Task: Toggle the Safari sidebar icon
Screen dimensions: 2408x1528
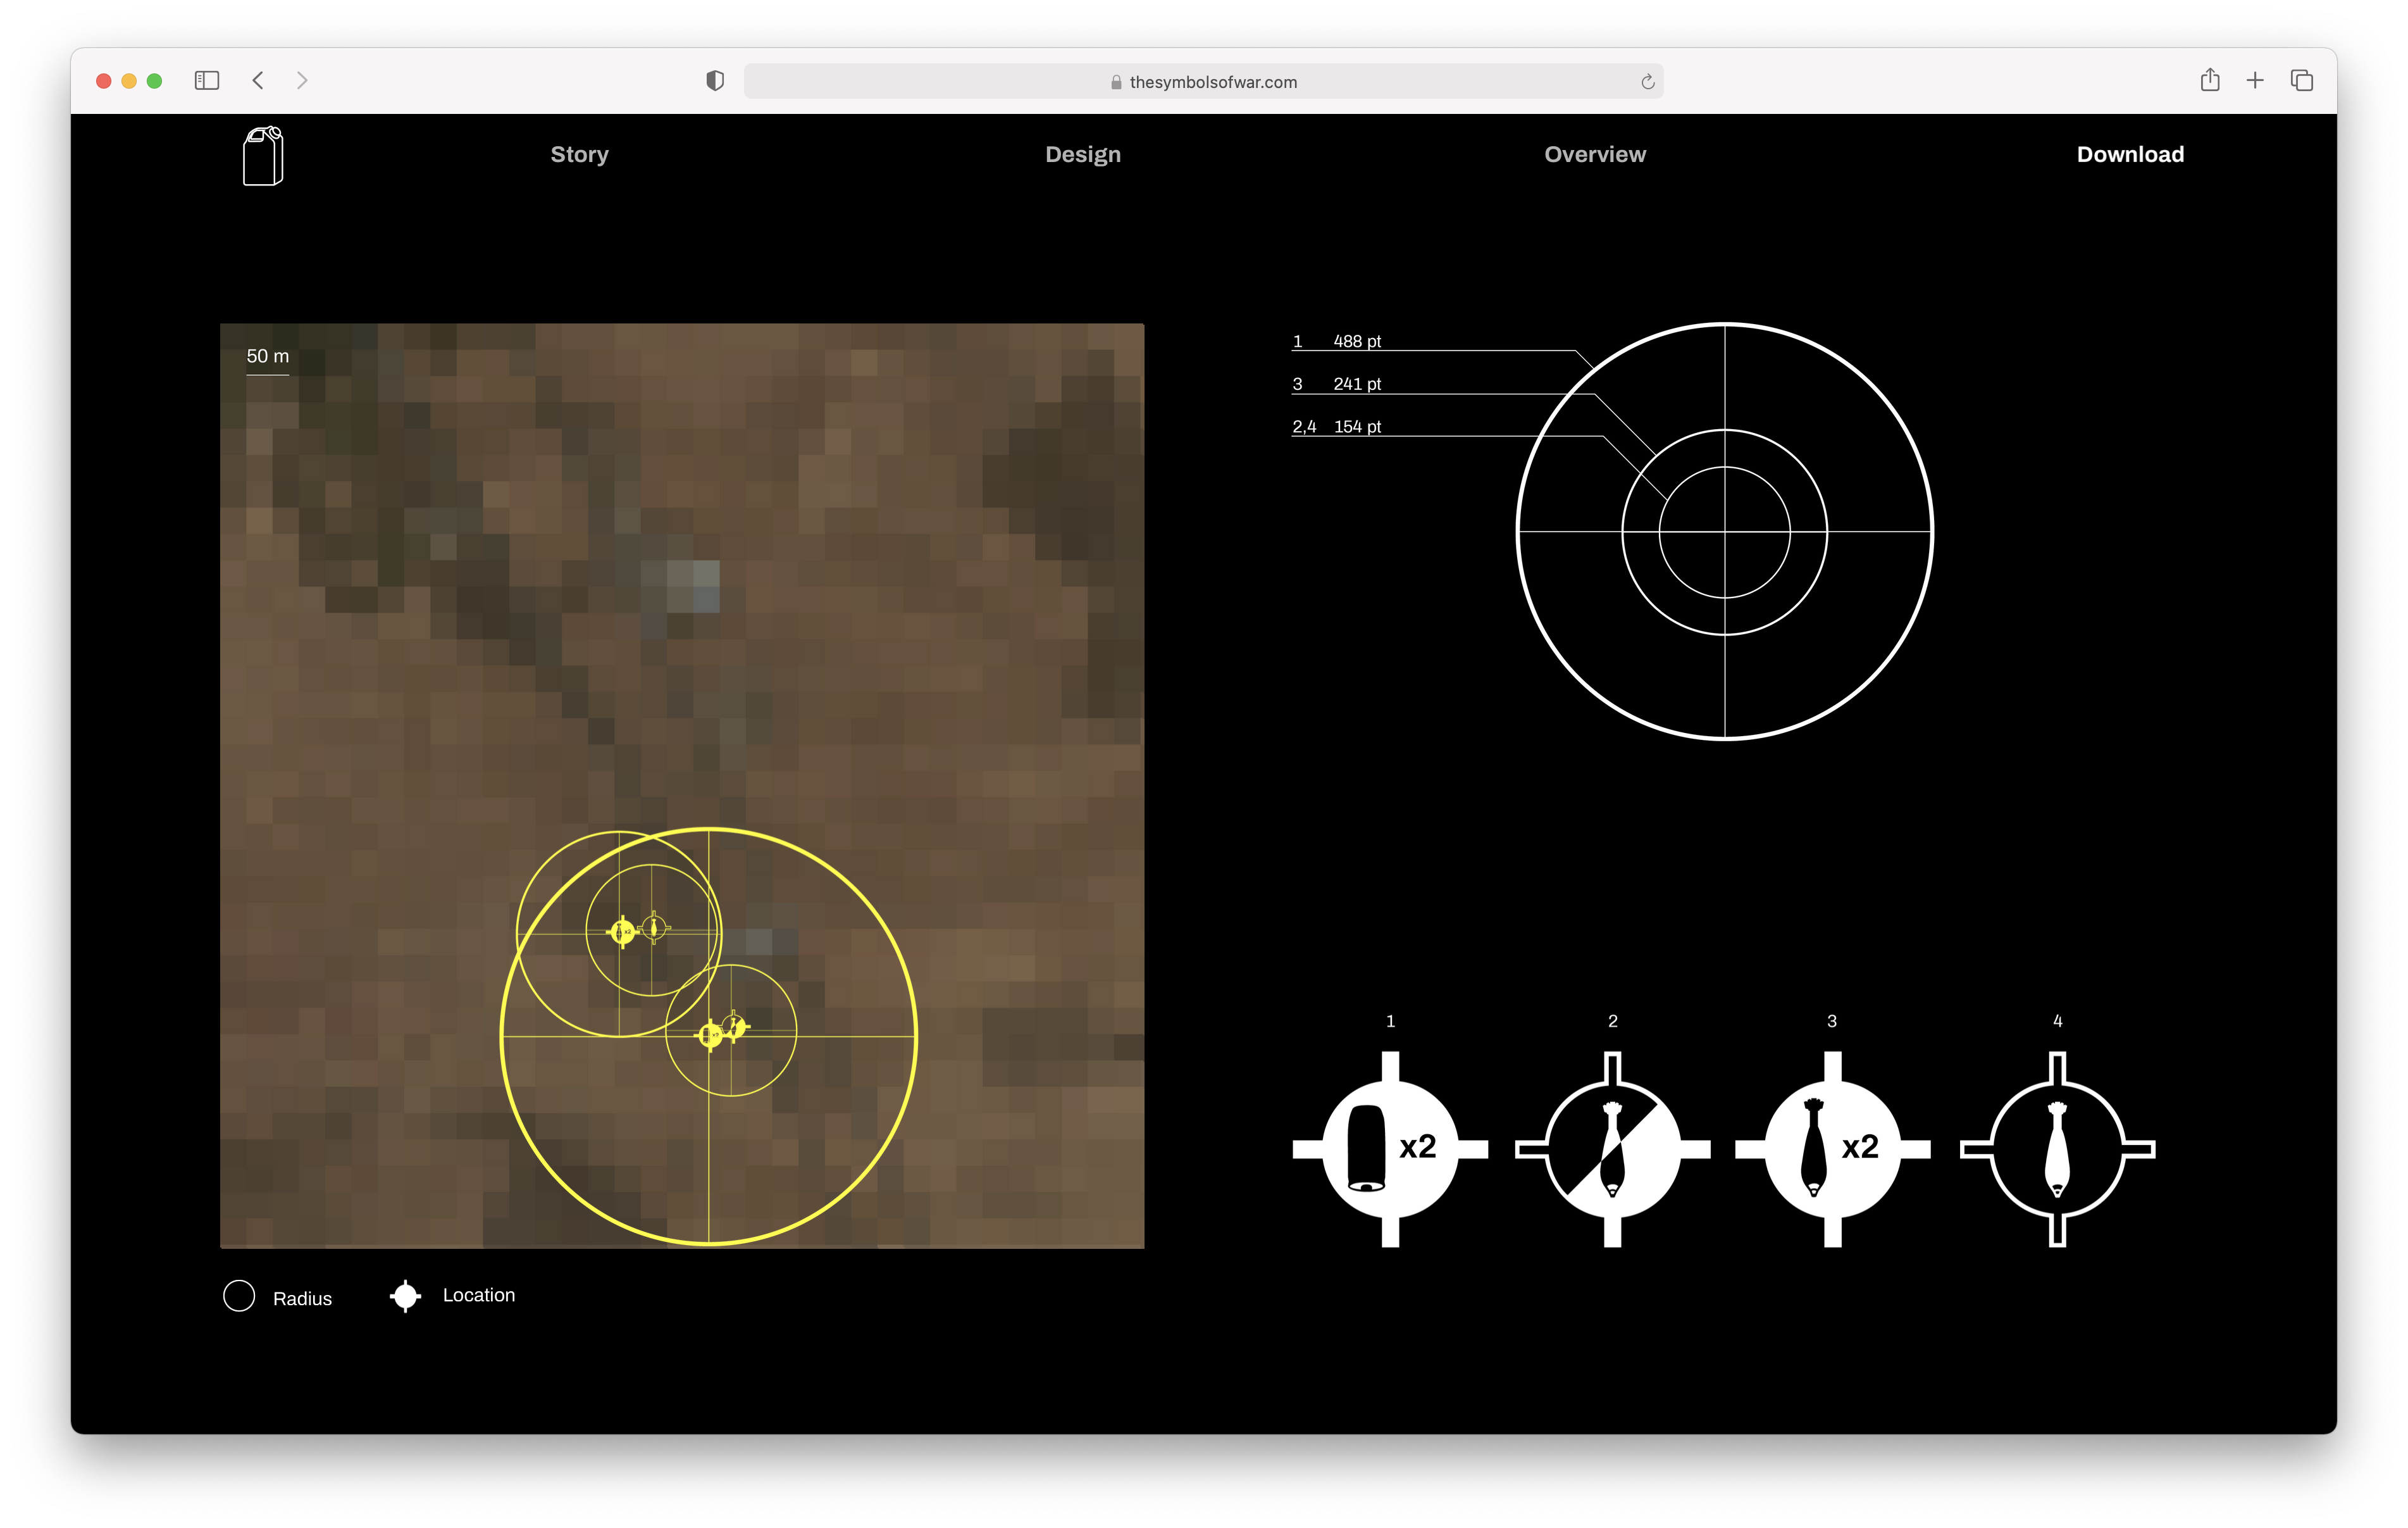Action: tap(207, 80)
